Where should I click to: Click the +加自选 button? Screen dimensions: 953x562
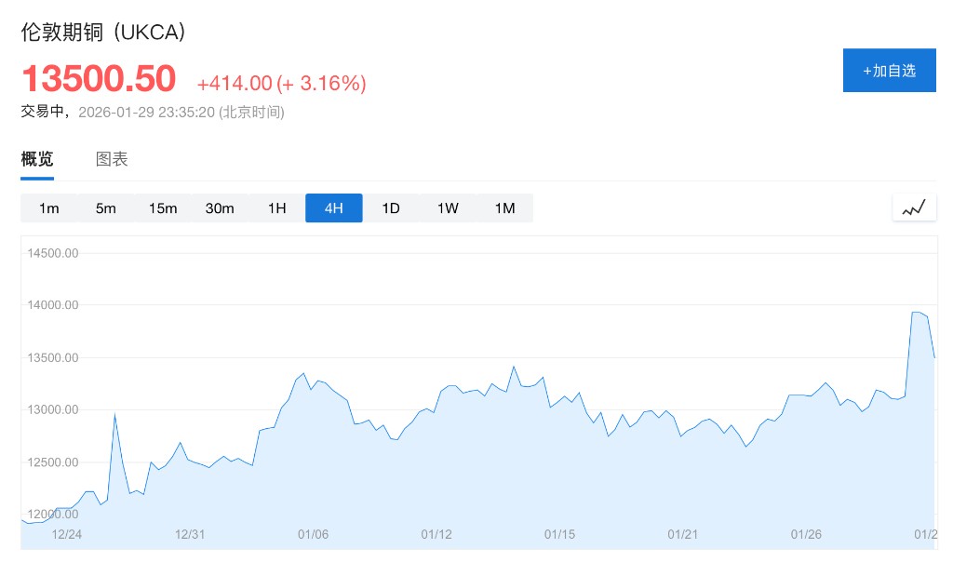point(889,71)
